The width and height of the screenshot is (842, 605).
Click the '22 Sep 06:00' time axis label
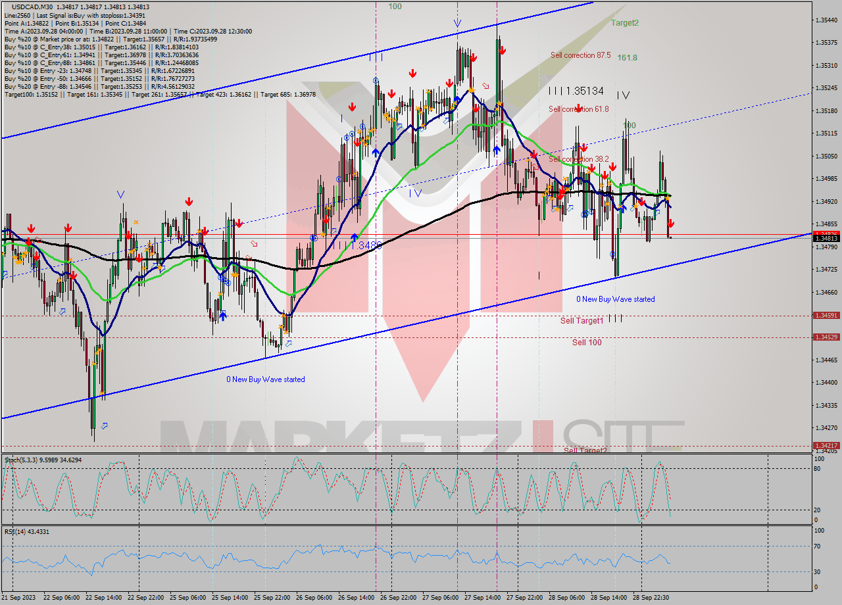[x=62, y=598]
